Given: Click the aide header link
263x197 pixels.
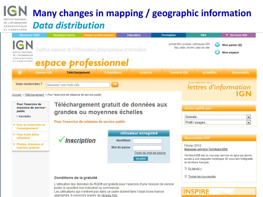Looking at the screenshot, I should (x=183, y=47).
